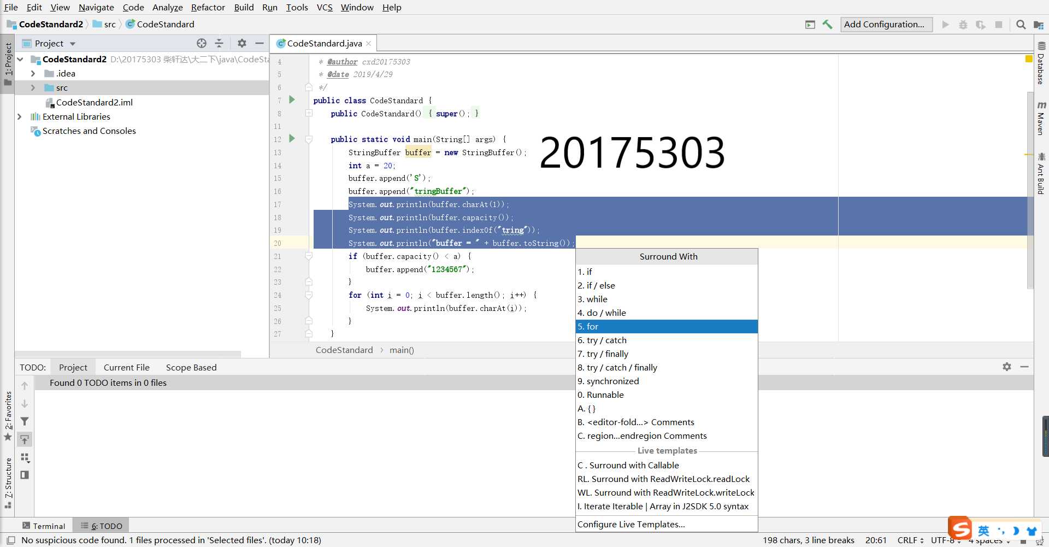The width and height of the screenshot is (1049, 547).
Task: Hide the Project panel with minus icon
Action: pyautogui.click(x=260, y=43)
